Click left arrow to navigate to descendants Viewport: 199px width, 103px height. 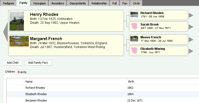click(5, 33)
